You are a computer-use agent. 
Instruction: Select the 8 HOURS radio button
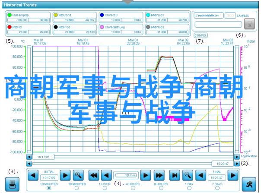click(161, 188)
